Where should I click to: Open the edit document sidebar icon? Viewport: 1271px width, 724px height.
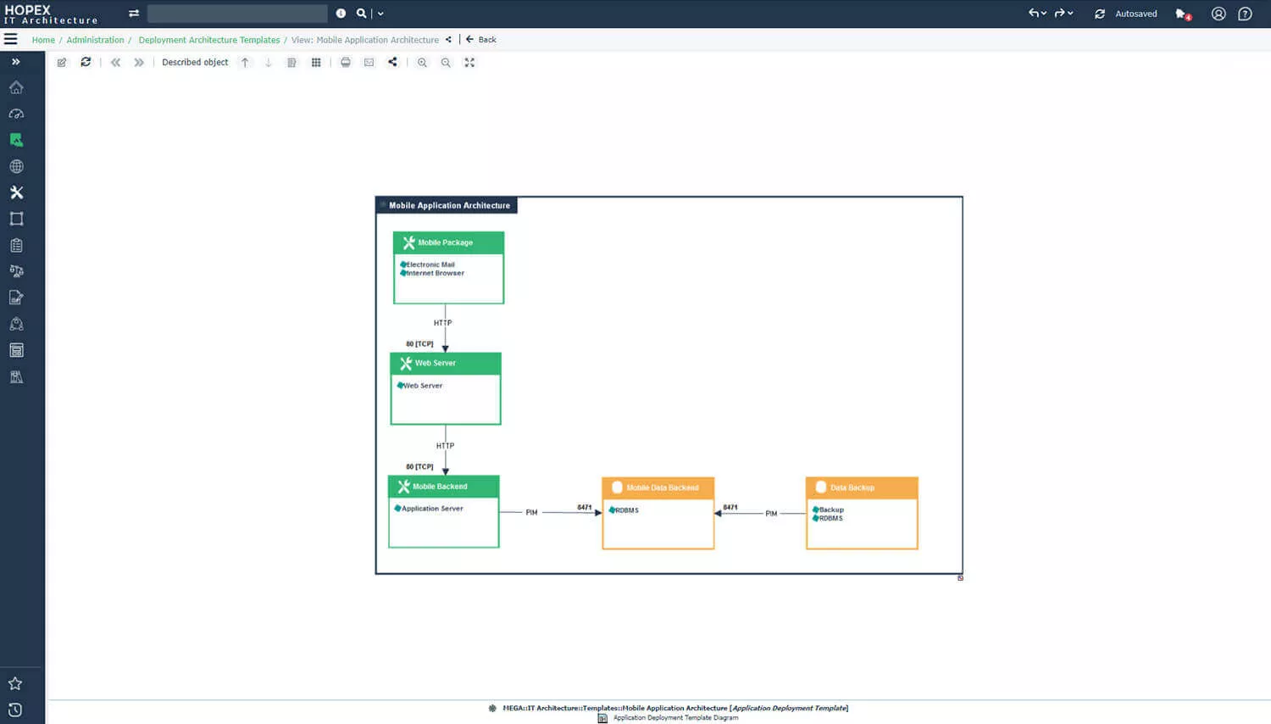(16, 298)
